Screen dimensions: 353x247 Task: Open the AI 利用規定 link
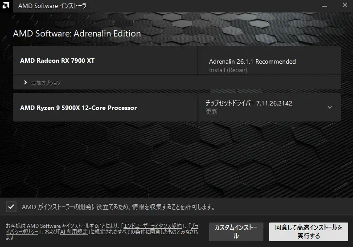(x=75, y=232)
